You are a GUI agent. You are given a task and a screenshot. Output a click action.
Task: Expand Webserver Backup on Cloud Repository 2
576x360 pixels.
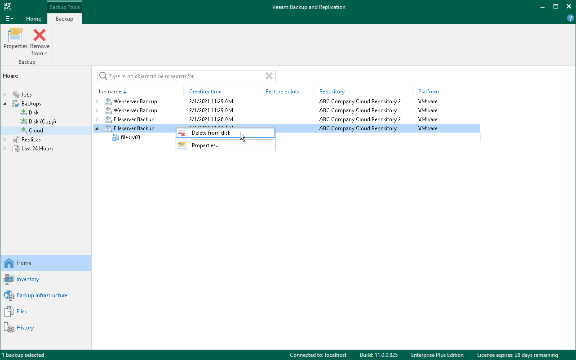pos(97,101)
